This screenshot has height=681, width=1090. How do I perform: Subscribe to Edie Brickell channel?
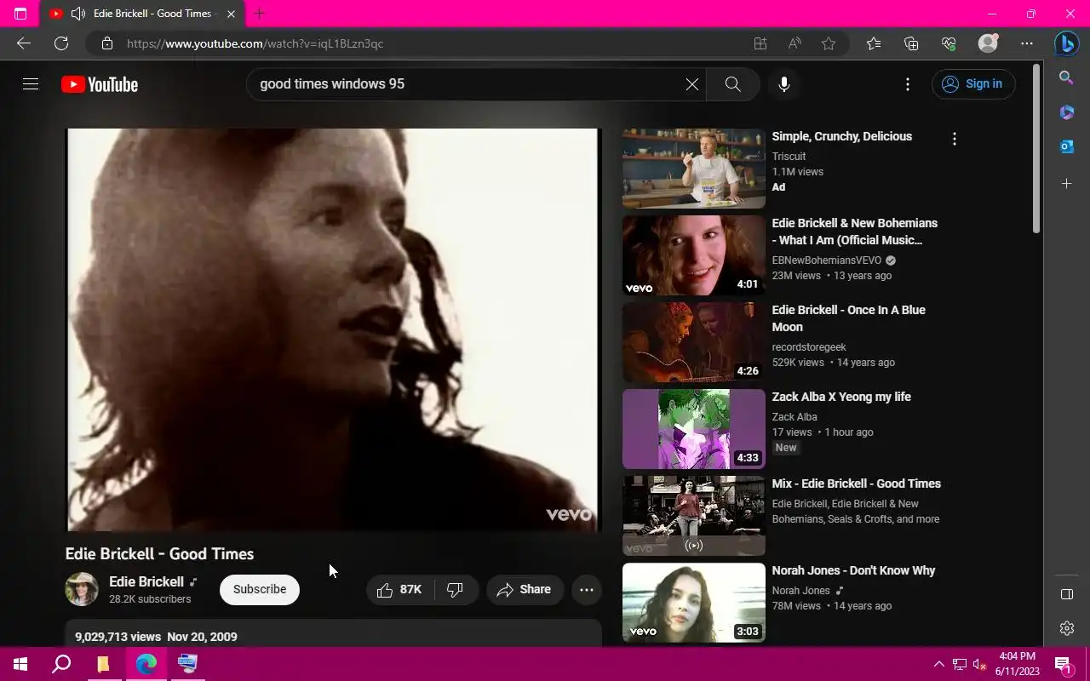[260, 589]
